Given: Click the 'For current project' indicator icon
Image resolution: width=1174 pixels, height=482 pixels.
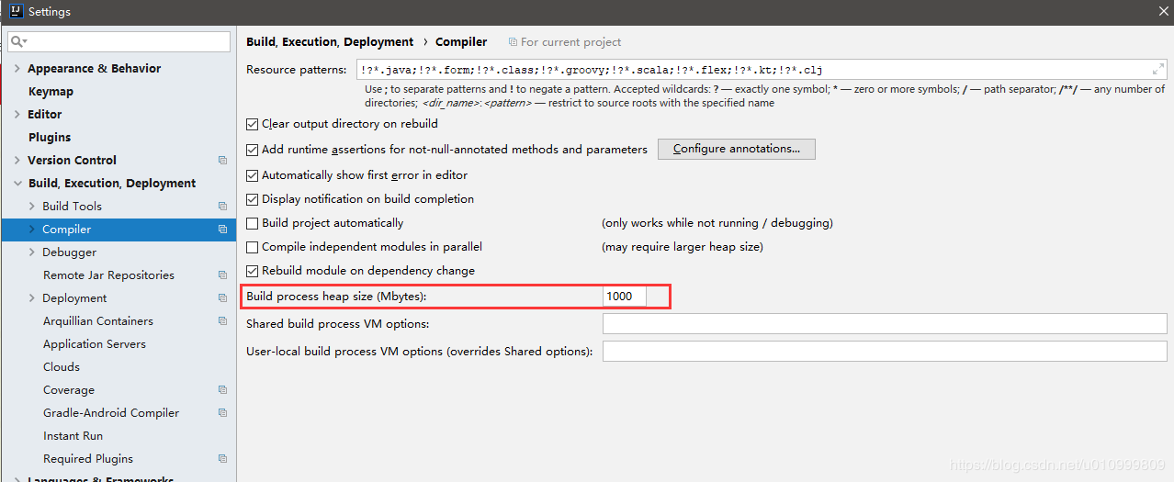Looking at the screenshot, I should click(512, 42).
